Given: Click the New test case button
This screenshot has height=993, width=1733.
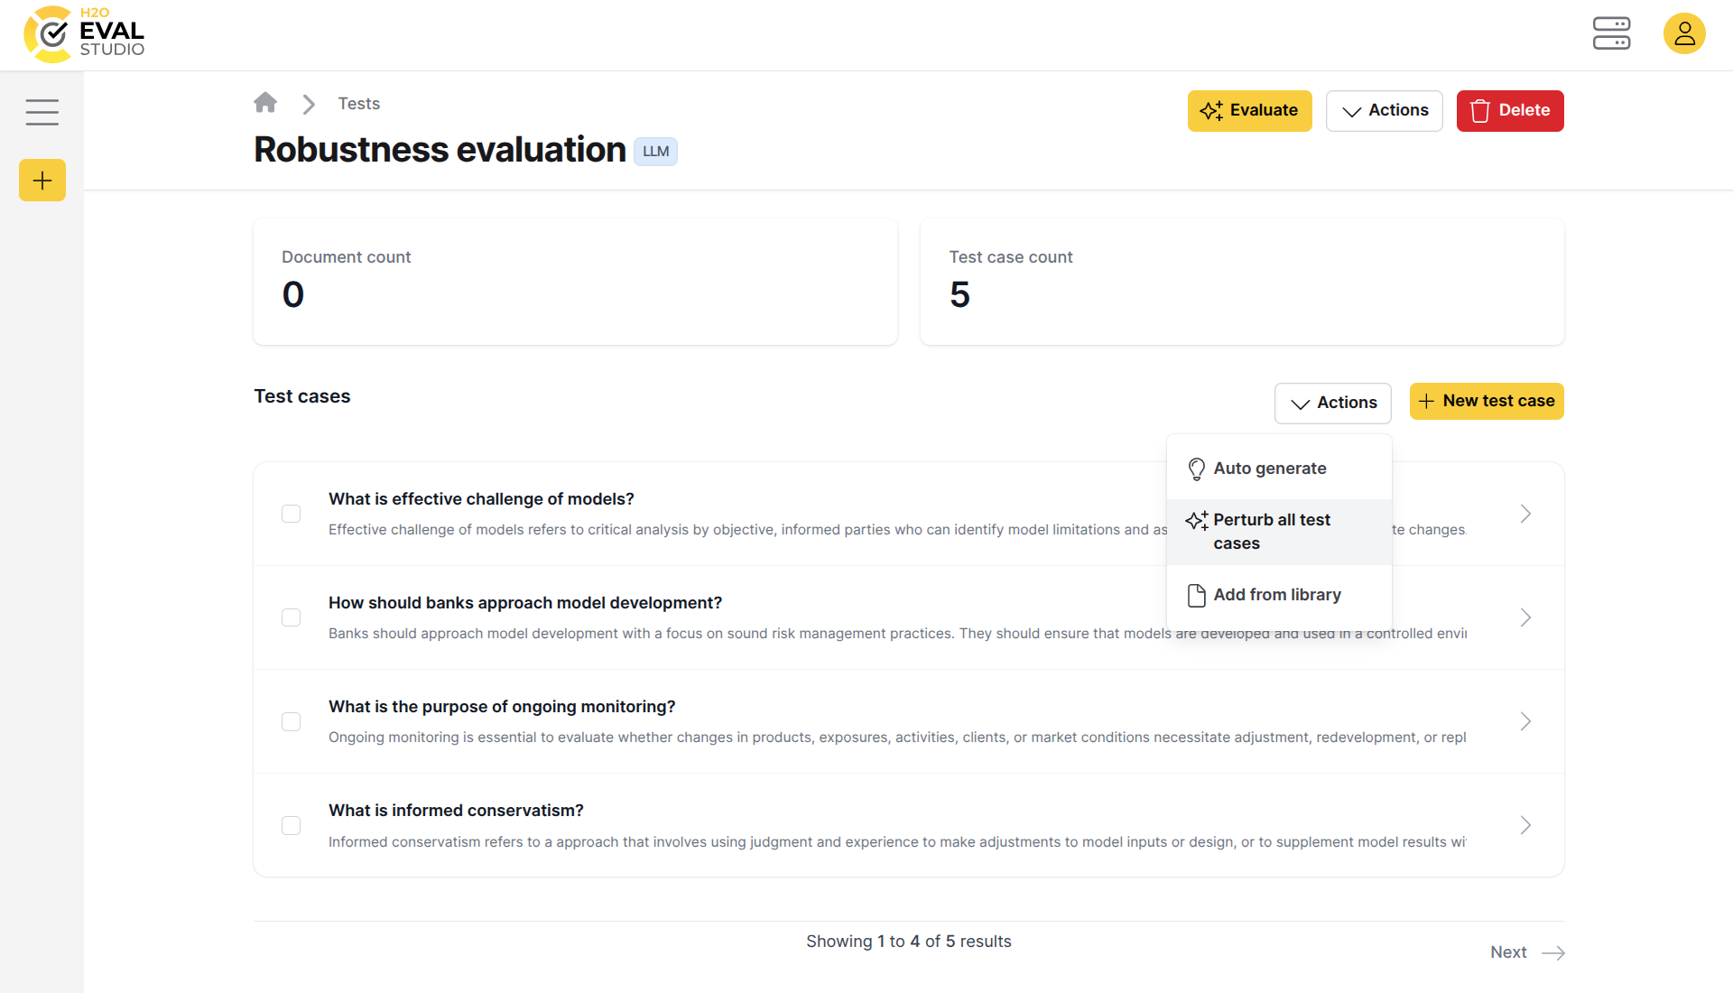Looking at the screenshot, I should [x=1487, y=401].
